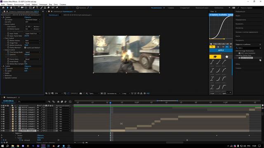Open Flow Update Available details banner
Image resolution: width=264 pixels, height=148 pixels.
pos(221,15)
